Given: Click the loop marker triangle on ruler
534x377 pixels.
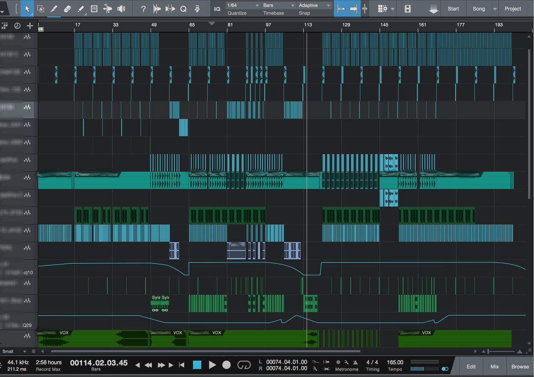Looking at the screenshot, I should pos(212,24).
